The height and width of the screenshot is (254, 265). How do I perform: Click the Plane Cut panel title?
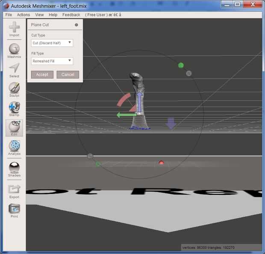pos(40,25)
